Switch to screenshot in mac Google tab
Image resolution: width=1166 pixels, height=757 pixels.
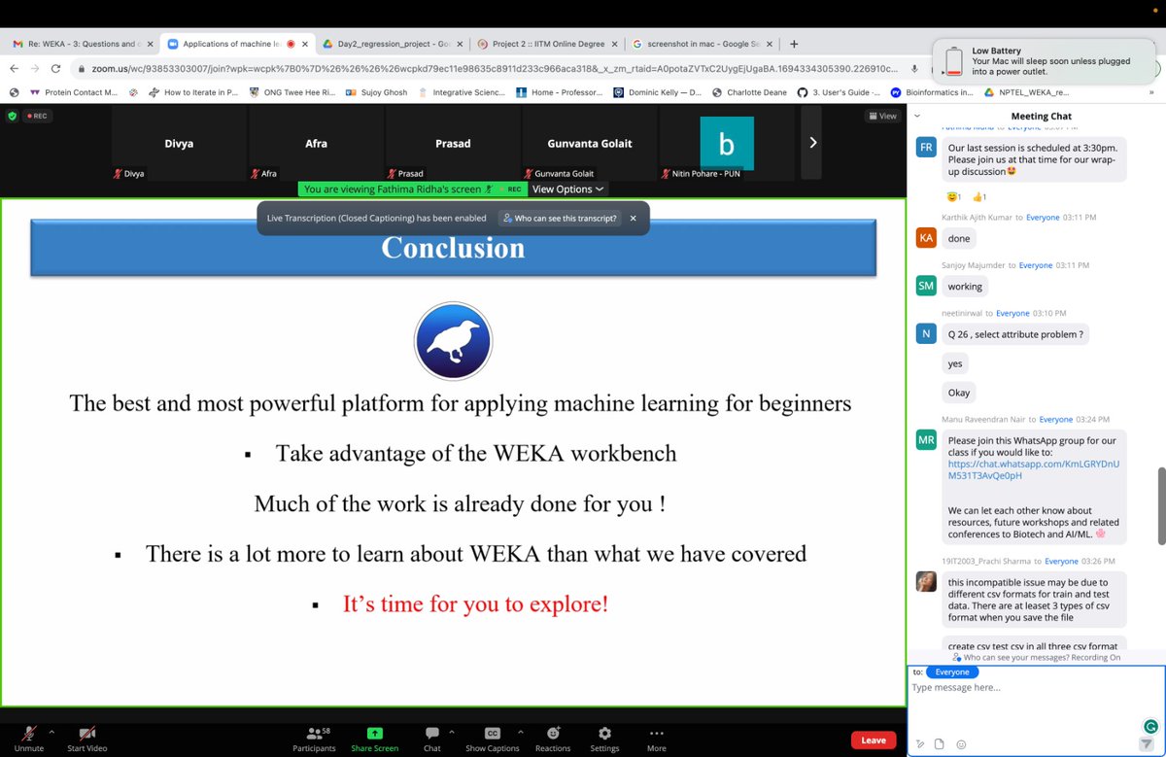(x=703, y=44)
